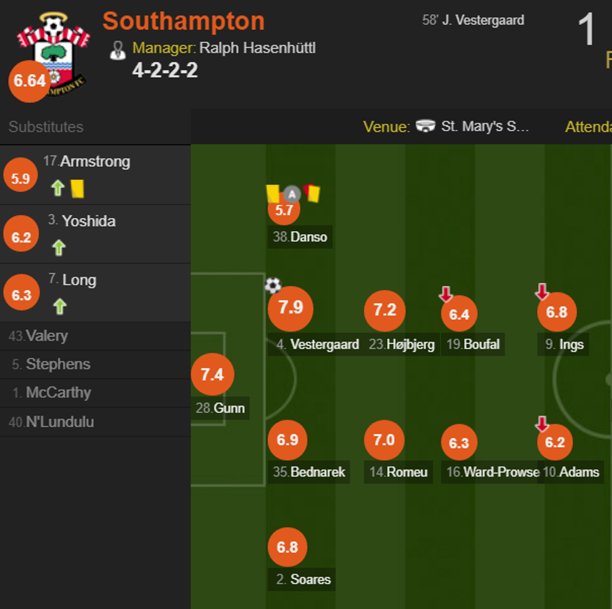Screen dimensions: 612x609
Task: Click the green substitution arrow under Yoshida
Action: [x=59, y=248]
